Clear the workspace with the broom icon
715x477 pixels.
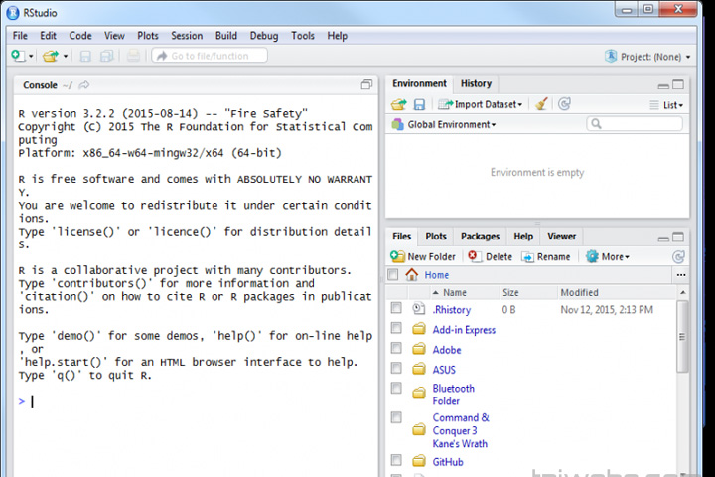pyautogui.click(x=541, y=104)
